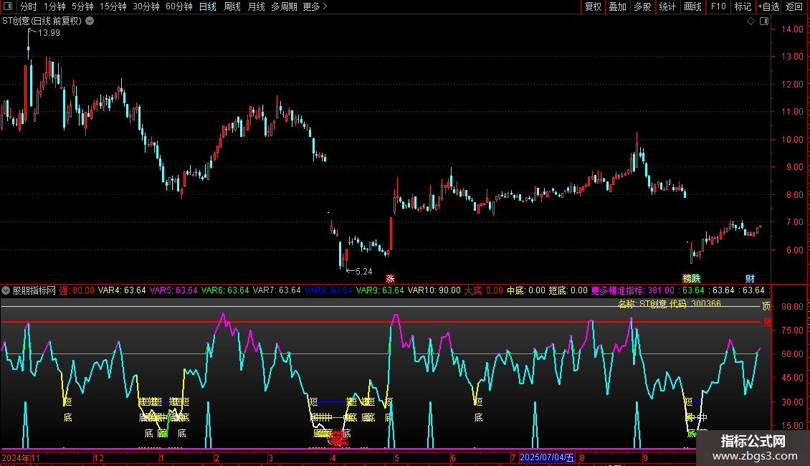Viewport: 810px width, 466px height.
Task: Expand the 更多 timeframe options
Action: (x=315, y=6)
